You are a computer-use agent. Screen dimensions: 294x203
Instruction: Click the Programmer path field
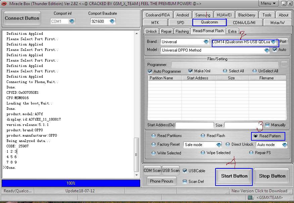coord(225,65)
